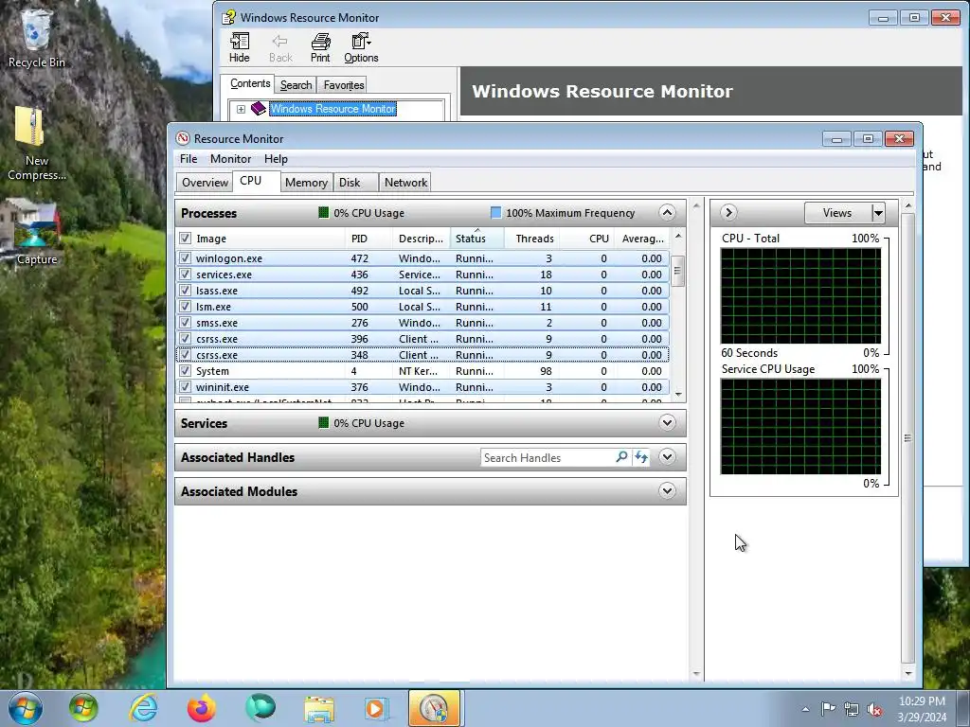
Task: Show hidden tray icons arrow
Action: 805,709
